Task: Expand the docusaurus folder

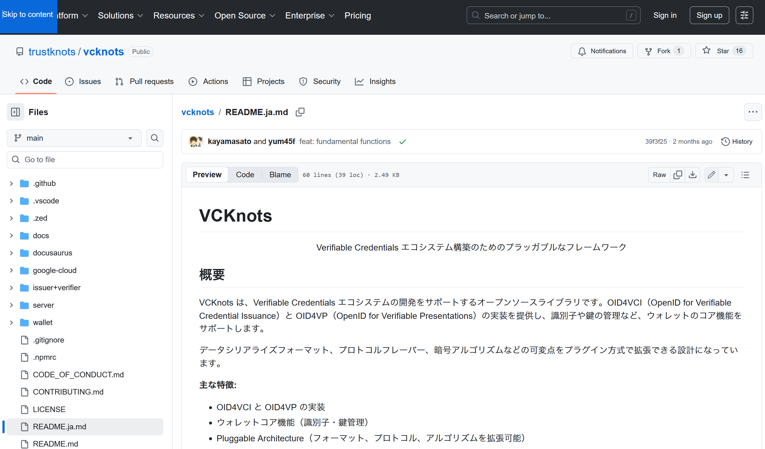Action: click(11, 253)
